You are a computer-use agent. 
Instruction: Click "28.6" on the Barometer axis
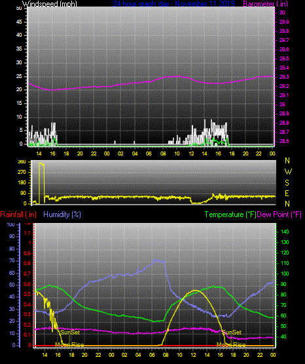coord(284,142)
